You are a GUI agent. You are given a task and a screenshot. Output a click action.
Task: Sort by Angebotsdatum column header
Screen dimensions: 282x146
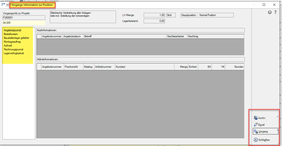(x=73, y=36)
